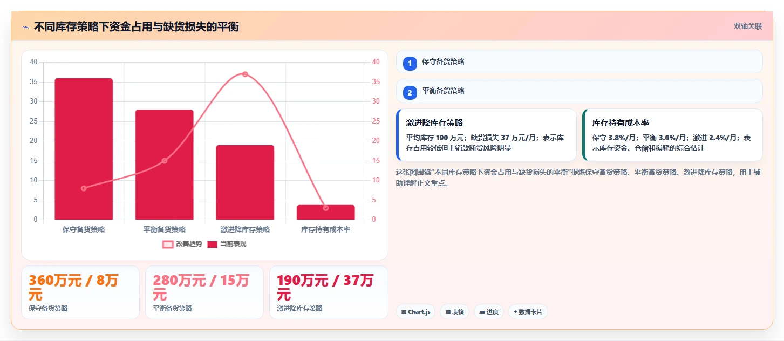Click the x-axis label 激进降库存策略
Image resolution: width=784 pixels, height=341 pixels.
click(x=245, y=229)
